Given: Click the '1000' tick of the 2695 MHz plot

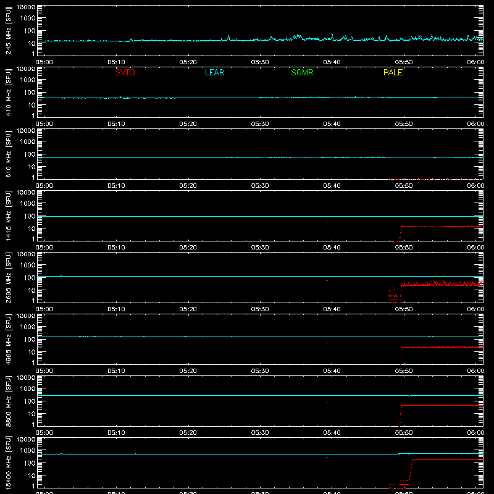Looking at the screenshot, I should 28,266.
